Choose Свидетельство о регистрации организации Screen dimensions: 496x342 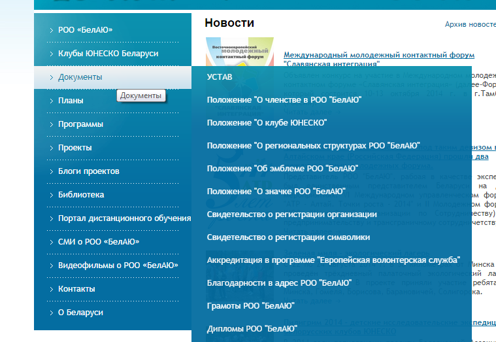tap(291, 214)
